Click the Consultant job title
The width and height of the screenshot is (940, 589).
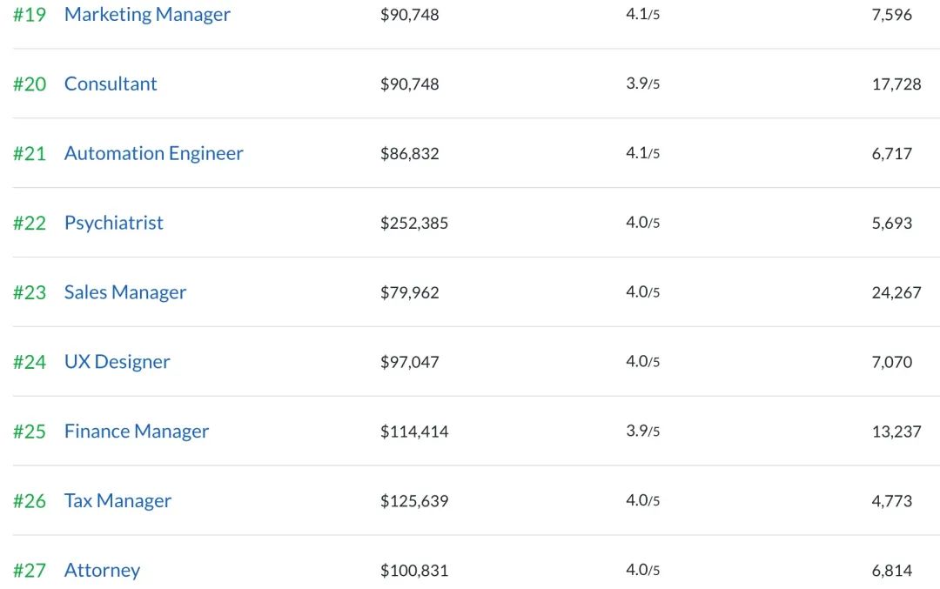click(x=111, y=84)
